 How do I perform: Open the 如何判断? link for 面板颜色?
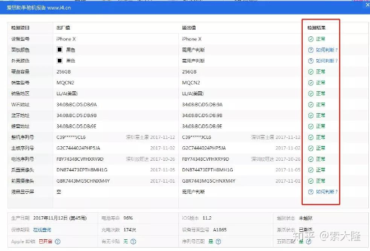327,50
